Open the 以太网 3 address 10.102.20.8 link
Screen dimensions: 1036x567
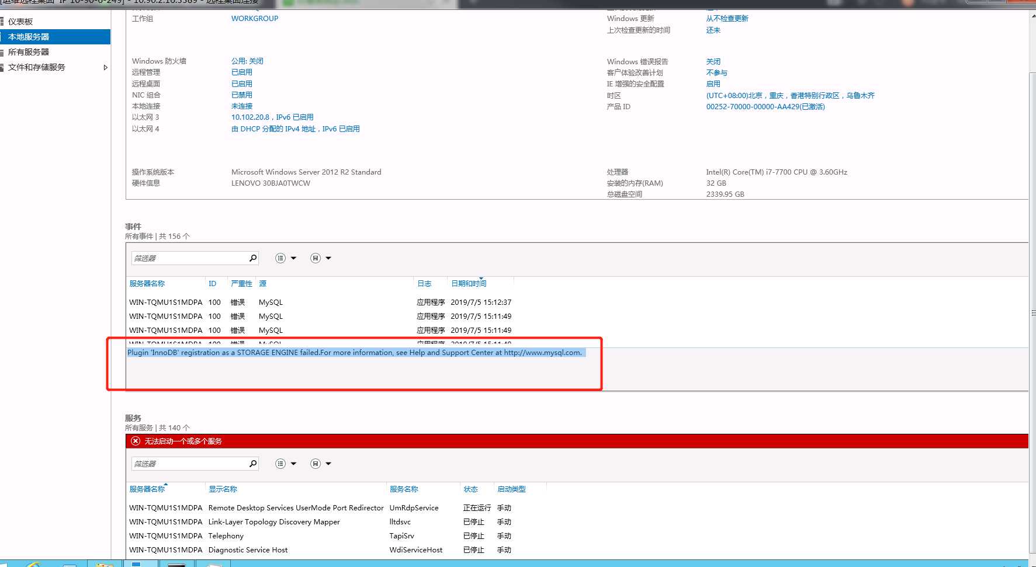272,117
